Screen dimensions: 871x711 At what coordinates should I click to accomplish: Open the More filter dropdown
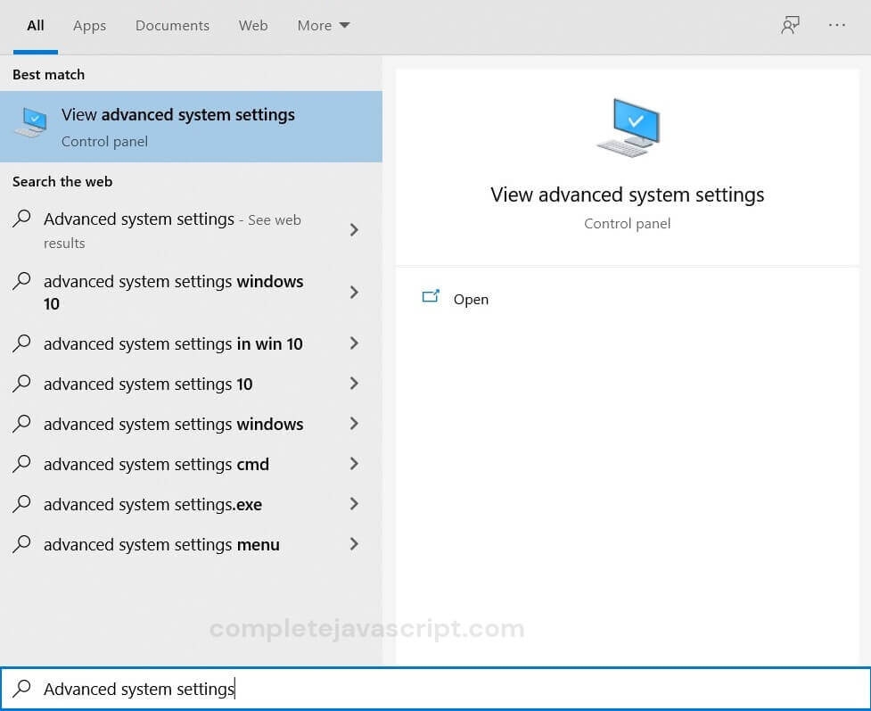click(324, 26)
